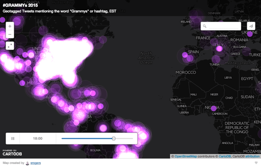Screen dimensions: 261x167
Task: Click the MOROCCO country label
Action: pyautogui.click(x=186, y=72)
